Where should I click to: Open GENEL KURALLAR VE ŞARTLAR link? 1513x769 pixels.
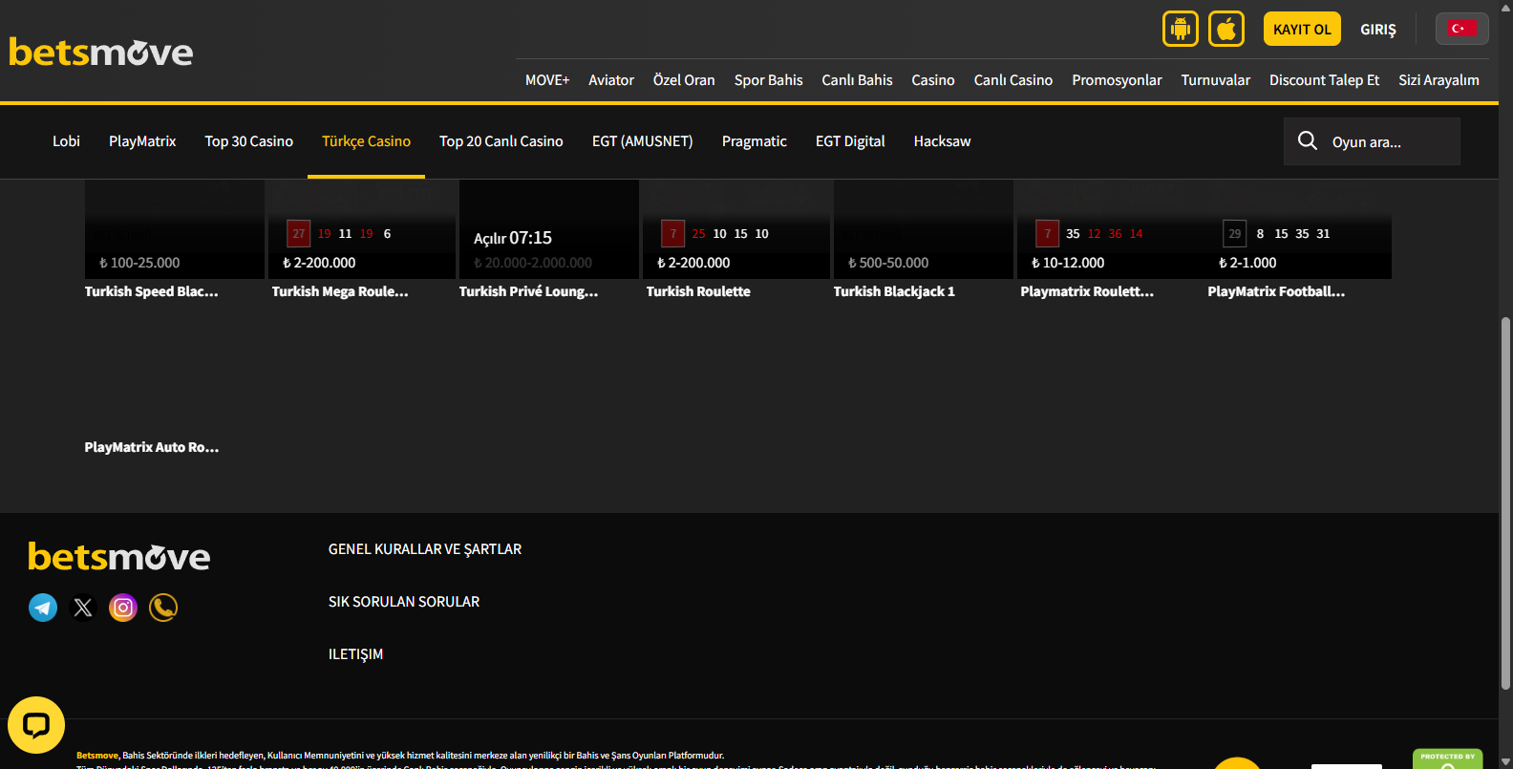click(425, 549)
